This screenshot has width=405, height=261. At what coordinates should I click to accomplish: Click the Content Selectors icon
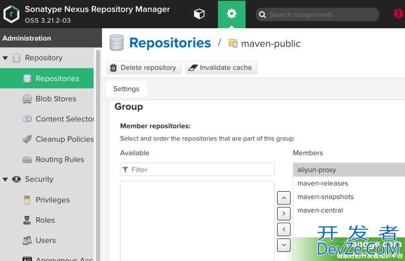[x=27, y=119]
